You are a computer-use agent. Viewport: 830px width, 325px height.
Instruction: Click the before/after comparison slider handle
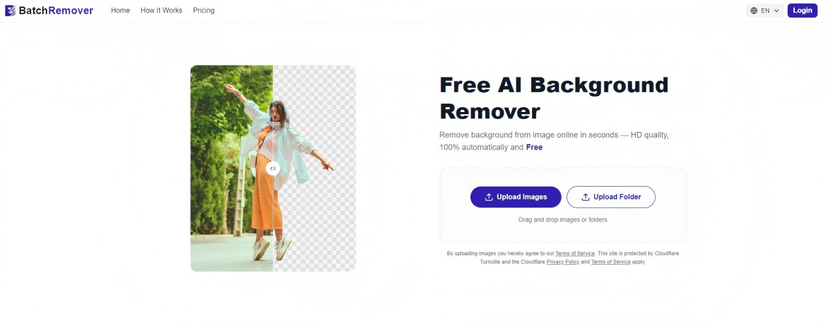273,168
